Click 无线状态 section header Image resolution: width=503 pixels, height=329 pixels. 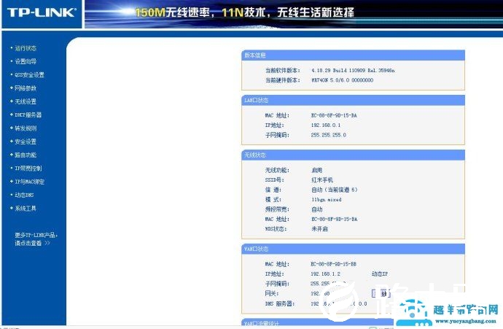pos(353,155)
